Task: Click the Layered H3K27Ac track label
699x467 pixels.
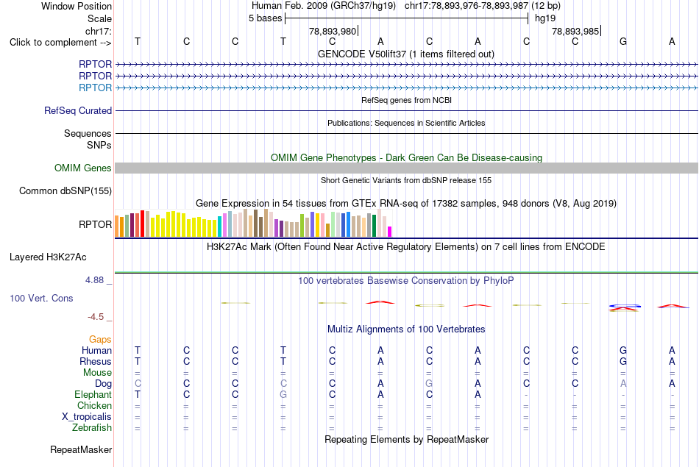Action: coord(48,257)
